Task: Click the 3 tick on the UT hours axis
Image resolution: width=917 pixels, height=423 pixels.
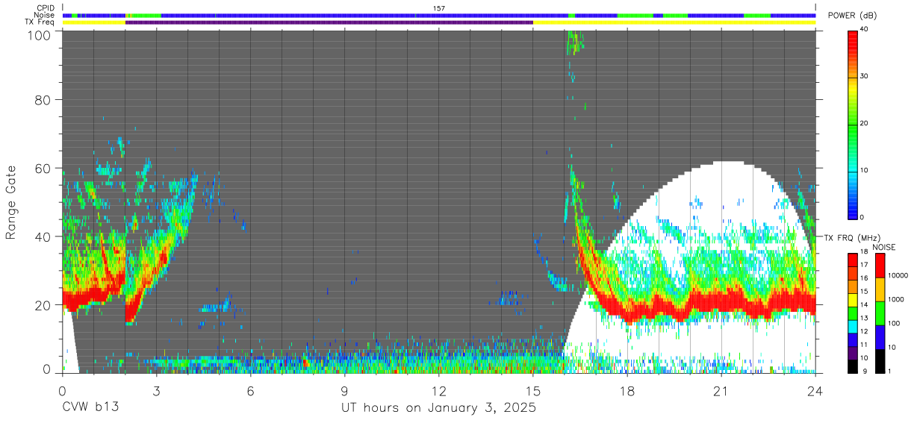Action: click(x=156, y=390)
